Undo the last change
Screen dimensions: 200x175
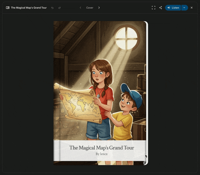click(52, 8)
